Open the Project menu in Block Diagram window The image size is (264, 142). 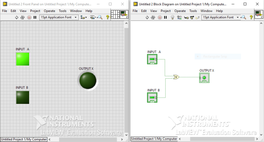coord(165,11)
